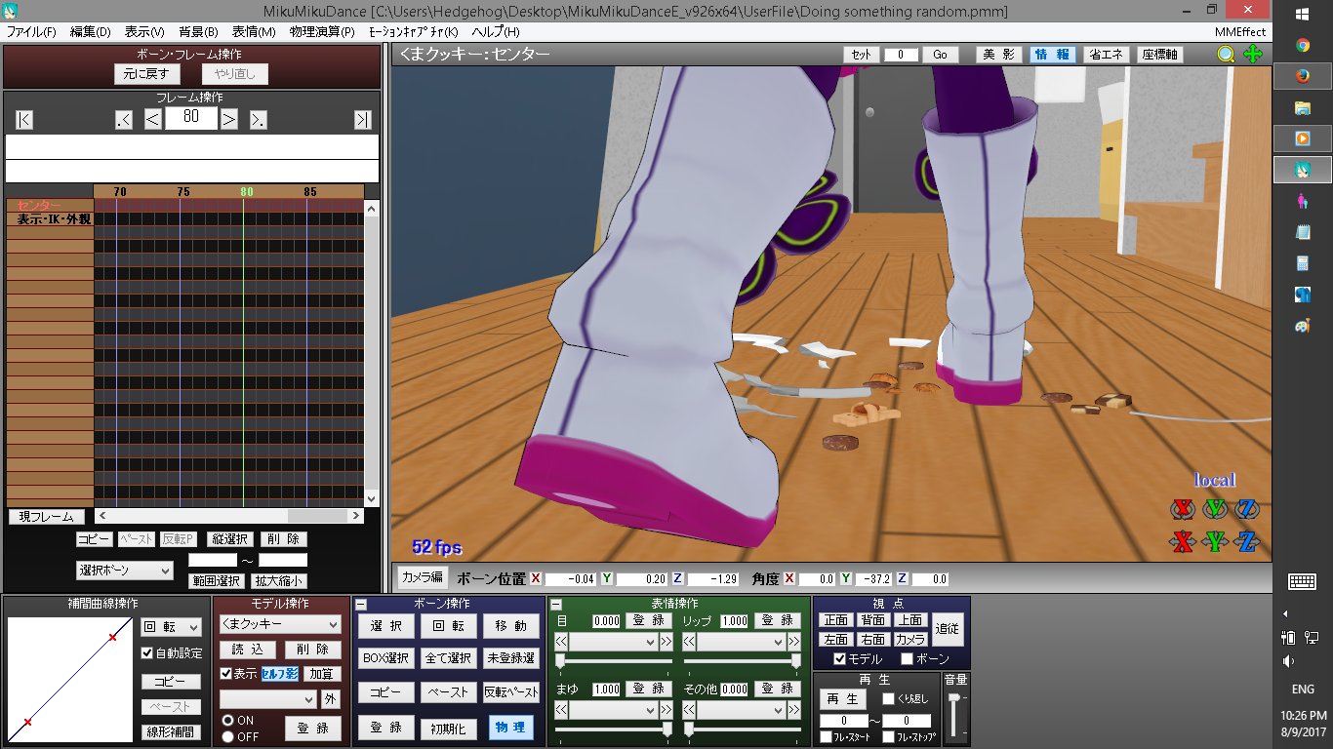Open Firefox from the taskbar

click(1302, 76)
